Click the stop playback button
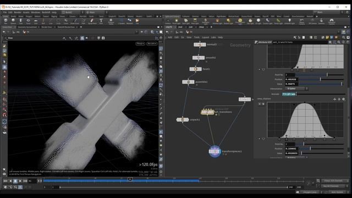The image size is (352, 198). (x=15, y=181)
